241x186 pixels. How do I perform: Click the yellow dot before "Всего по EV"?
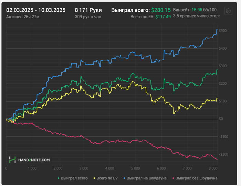(x=94, y=178)
